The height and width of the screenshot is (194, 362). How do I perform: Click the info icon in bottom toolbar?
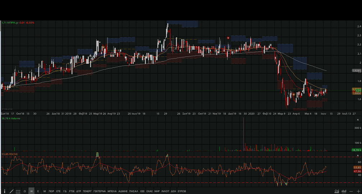click(5, 191)
